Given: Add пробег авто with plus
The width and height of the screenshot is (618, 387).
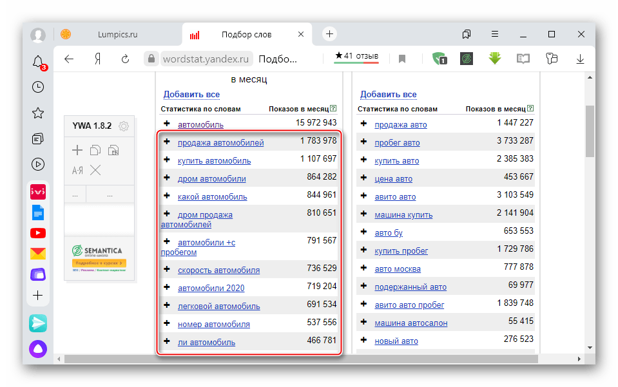Looking at the screenshot, I should point(363,141).
